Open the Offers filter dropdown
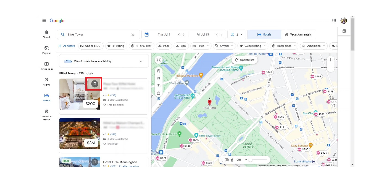This screenshot has width=376, height=171. click(x=224, y=46)
